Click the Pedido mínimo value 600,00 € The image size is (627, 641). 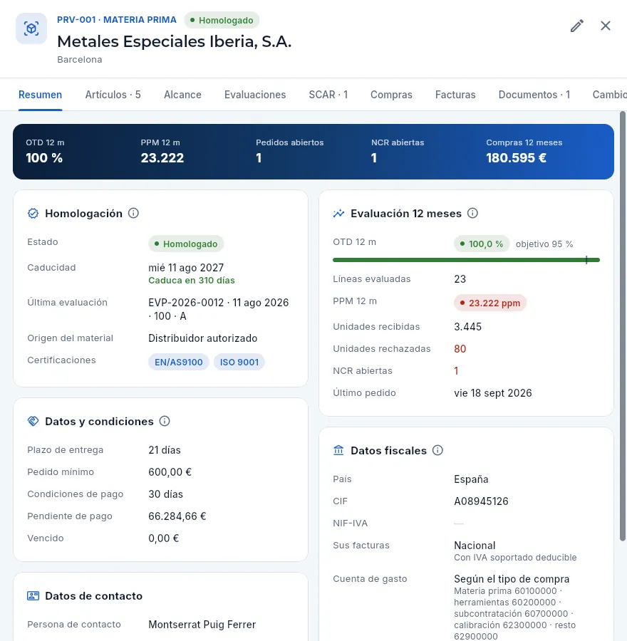click(170, 471)
